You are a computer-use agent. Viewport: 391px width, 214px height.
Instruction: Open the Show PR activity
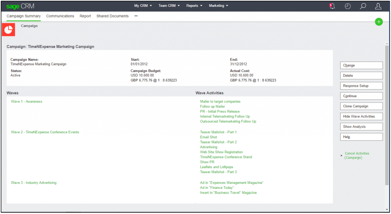(x=207, y=162)
